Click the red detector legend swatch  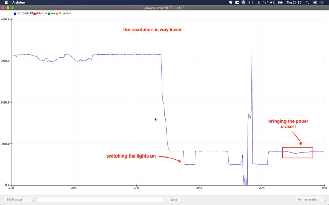(35, 13)
